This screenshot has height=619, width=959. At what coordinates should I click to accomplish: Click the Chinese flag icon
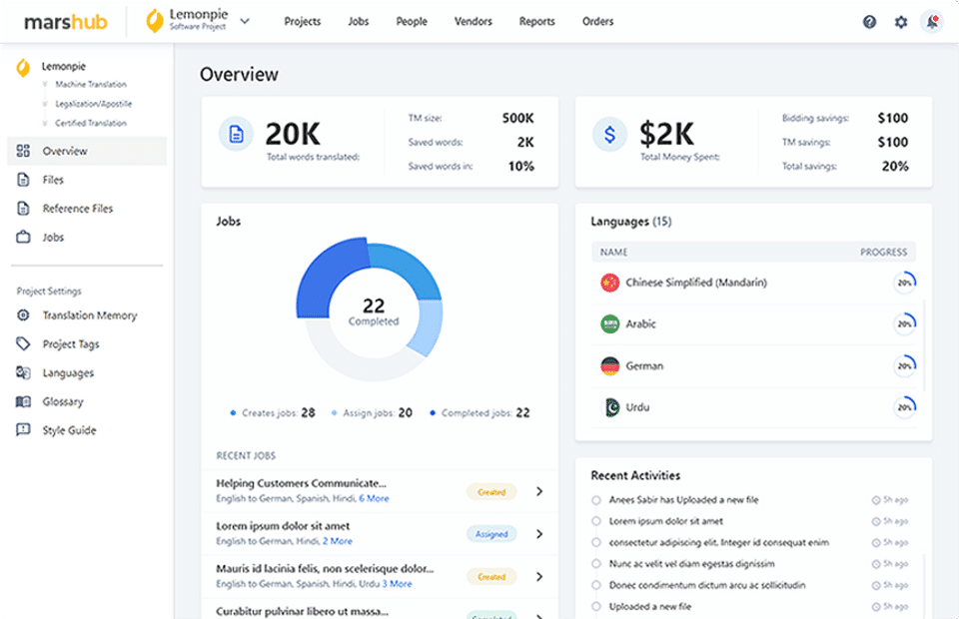coord(609,283)
